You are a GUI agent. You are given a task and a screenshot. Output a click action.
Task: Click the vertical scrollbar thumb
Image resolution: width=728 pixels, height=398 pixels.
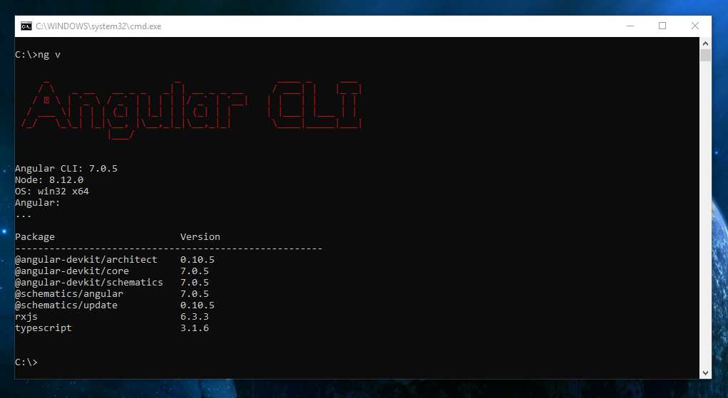point(705,56)
